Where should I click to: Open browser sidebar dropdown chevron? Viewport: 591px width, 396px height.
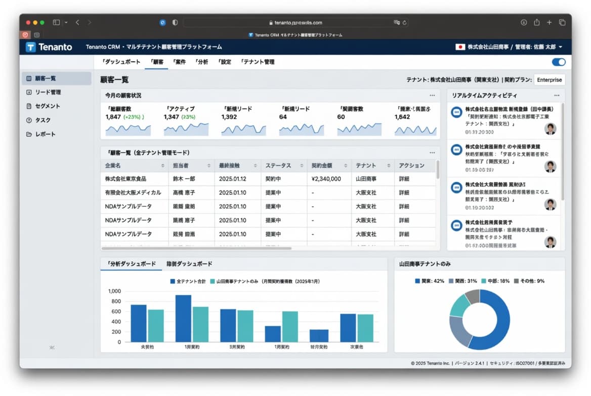[x=66, y=23]
